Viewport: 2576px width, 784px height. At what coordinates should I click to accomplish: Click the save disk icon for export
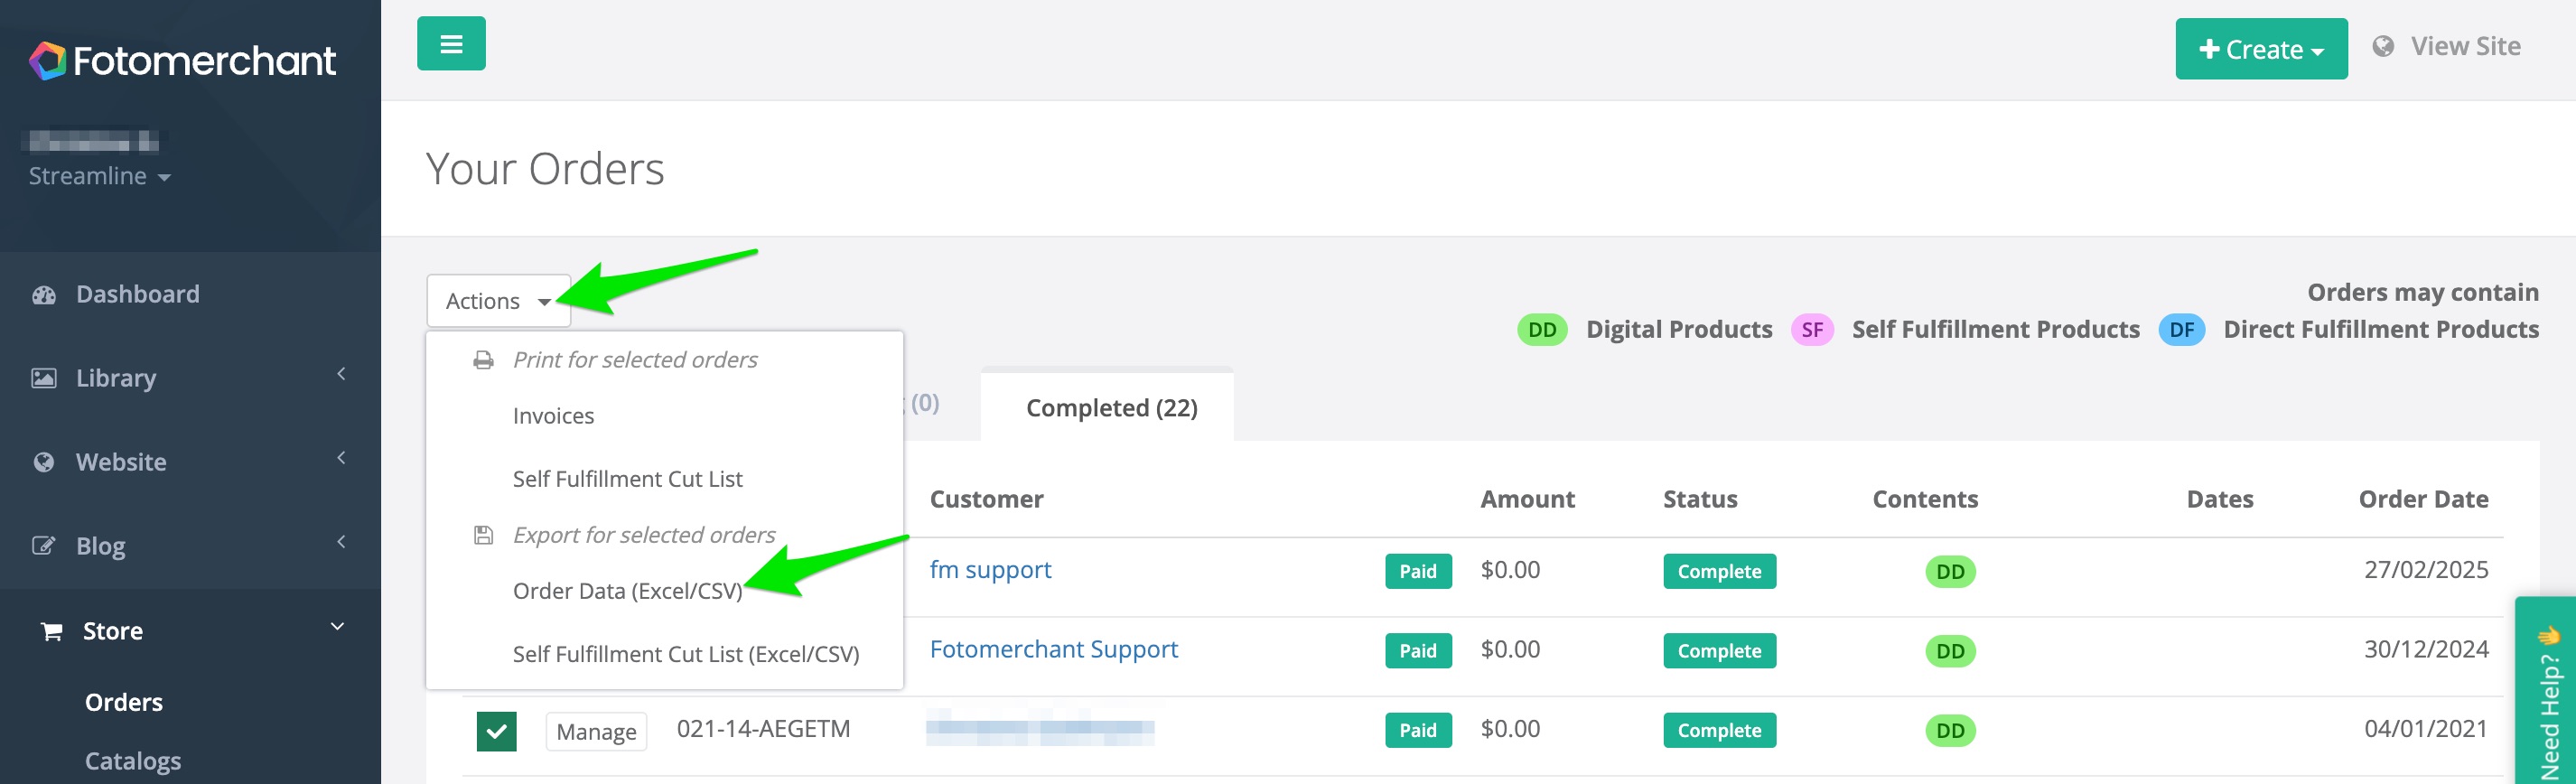[483, 535]
